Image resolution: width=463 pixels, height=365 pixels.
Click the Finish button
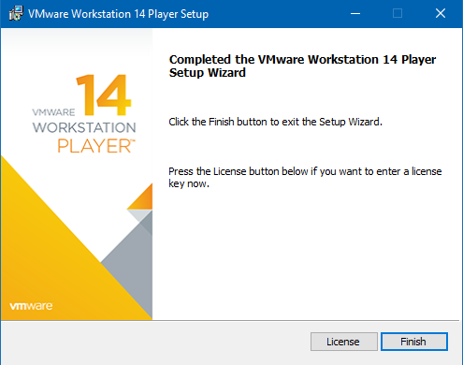pyautogui.click(x=414, y=342)
